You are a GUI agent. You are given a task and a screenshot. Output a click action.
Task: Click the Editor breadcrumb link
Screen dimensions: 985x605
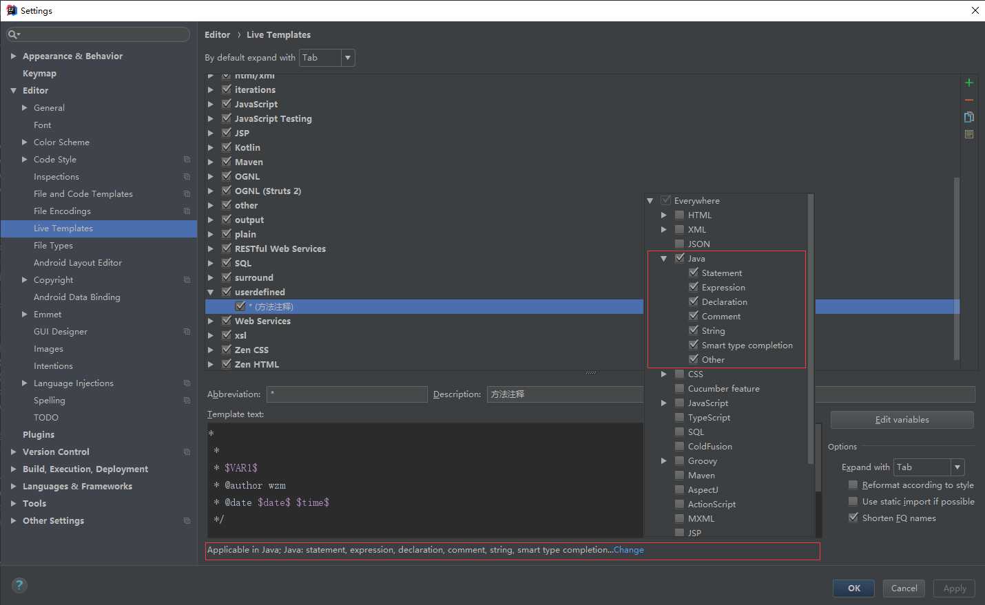(217, 34)
